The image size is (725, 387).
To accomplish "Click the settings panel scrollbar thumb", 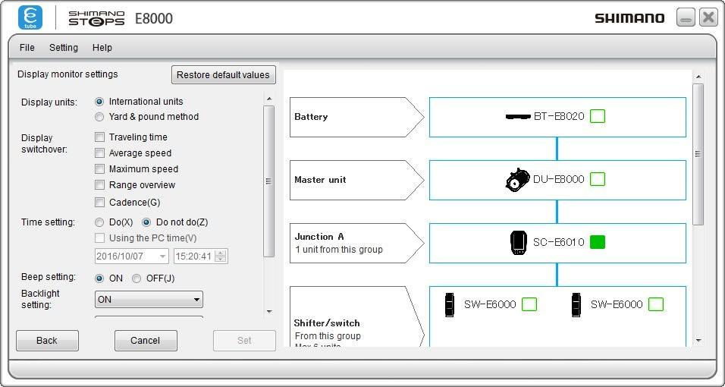I will pyautogui.click(x=268, y=181).
